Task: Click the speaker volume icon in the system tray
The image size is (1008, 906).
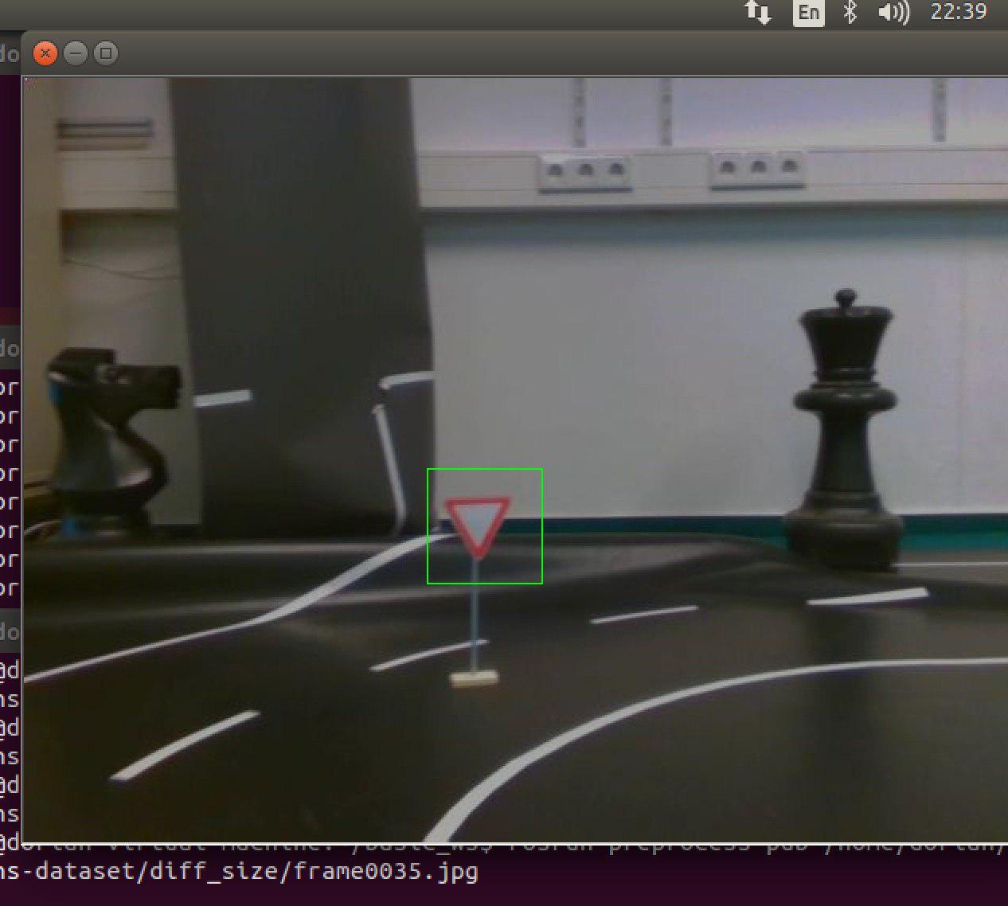Action: pos(893,13)
